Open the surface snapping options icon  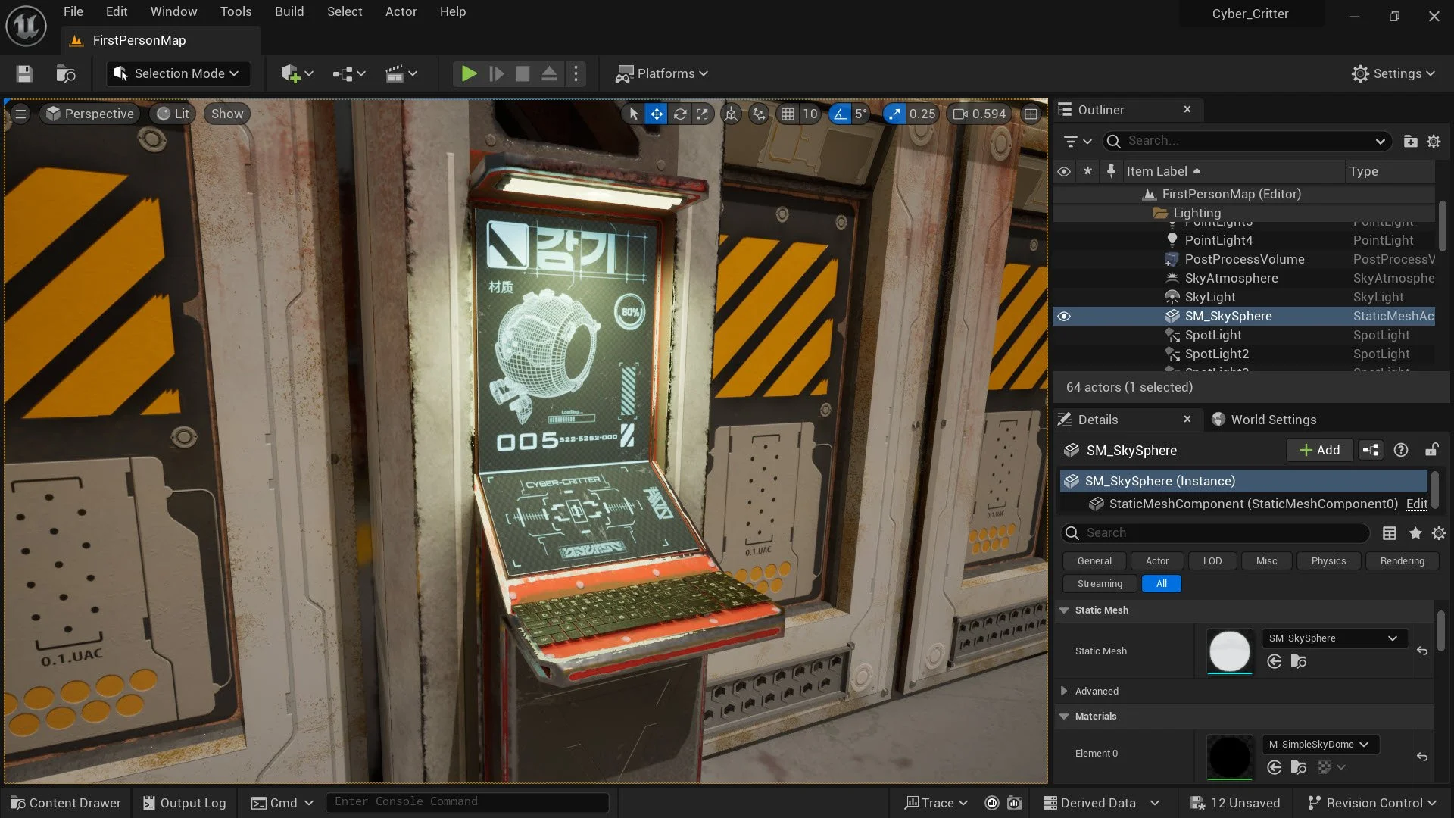pyautogui.click(x=759, y=114)
